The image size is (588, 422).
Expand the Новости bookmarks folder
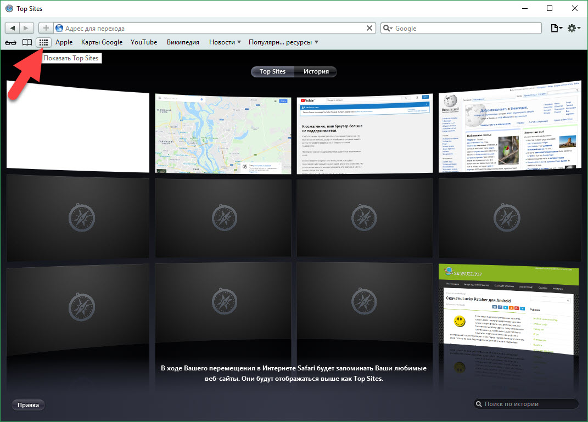(x=225, y=42)
